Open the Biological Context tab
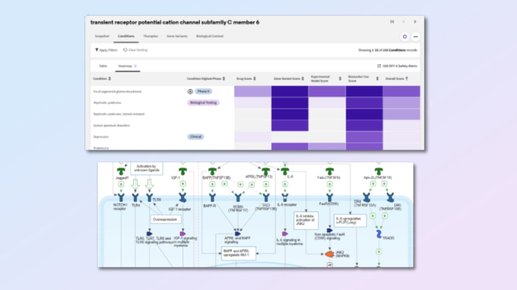Image resolution: width=517 pixels, height=290 pixels. coord(209,36)
